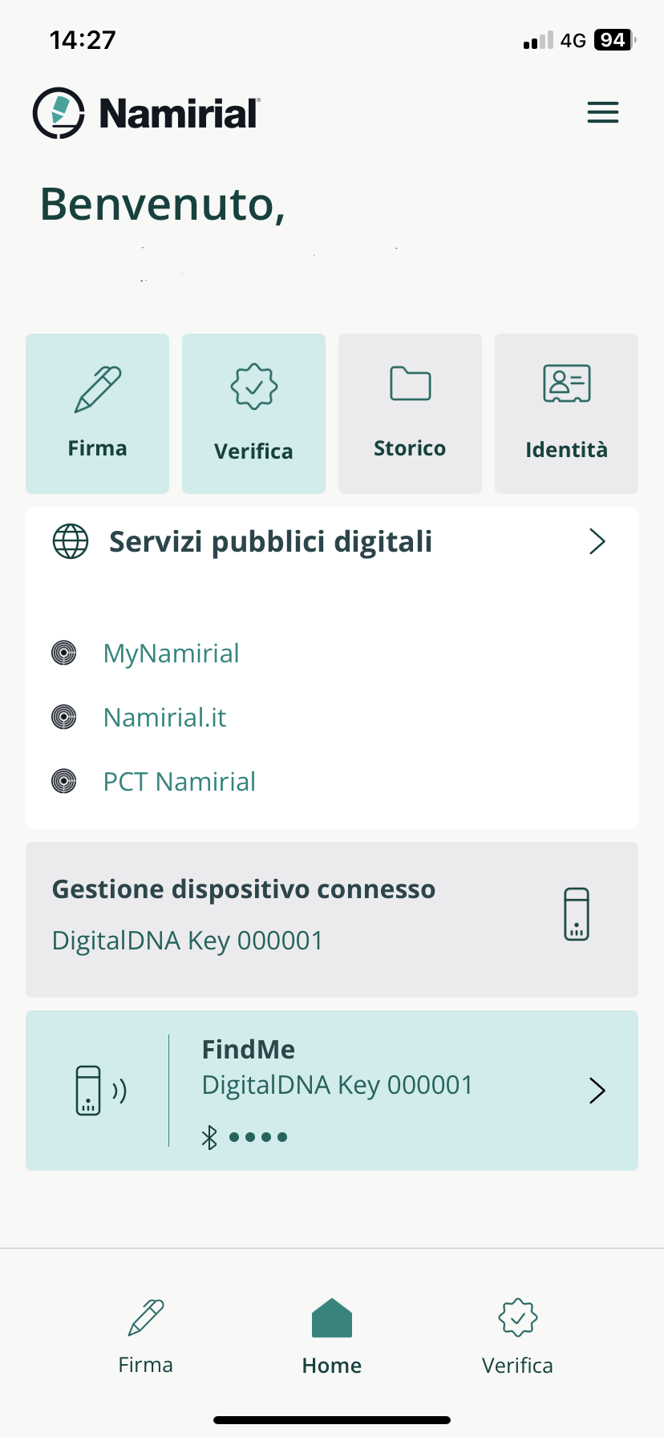664x1437 pixels.
Task: Open the Namirial.it link
Action: coord(164,717)
